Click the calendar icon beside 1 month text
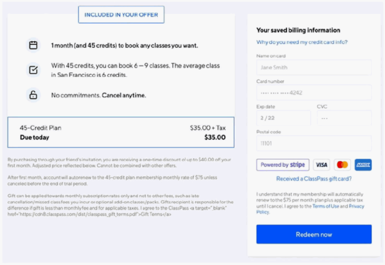 33,45
